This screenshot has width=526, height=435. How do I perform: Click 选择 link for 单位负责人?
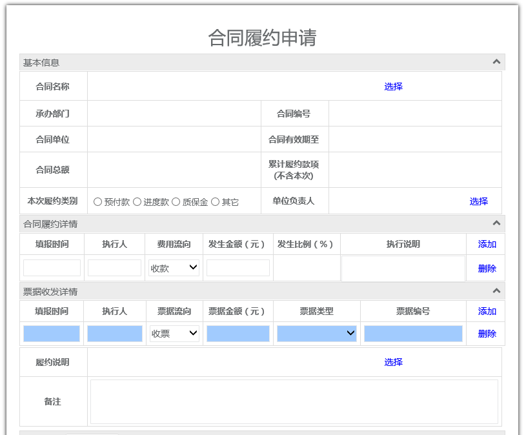tap(478, 201)
